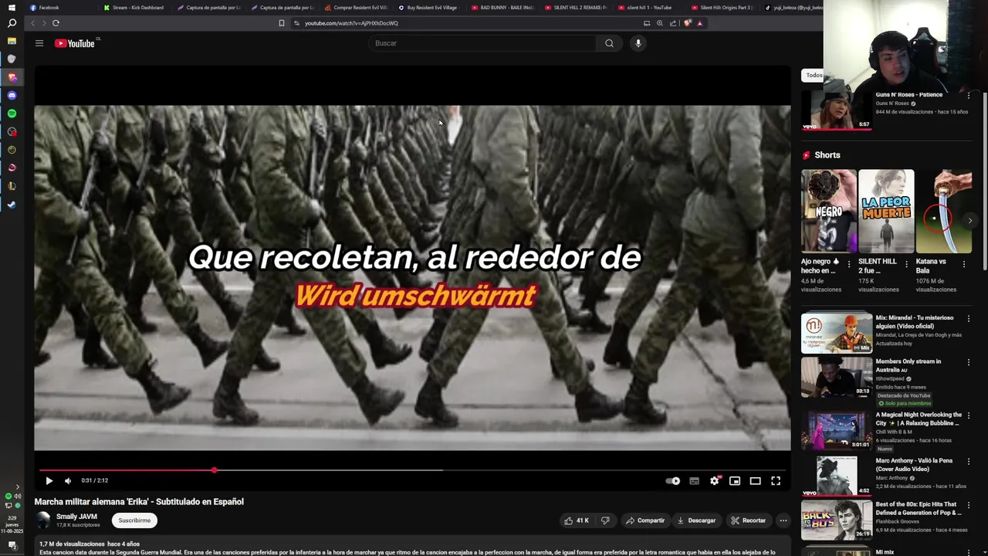
Task: Open options for Guns N' Roses - Patience
Action: point(969,96)
